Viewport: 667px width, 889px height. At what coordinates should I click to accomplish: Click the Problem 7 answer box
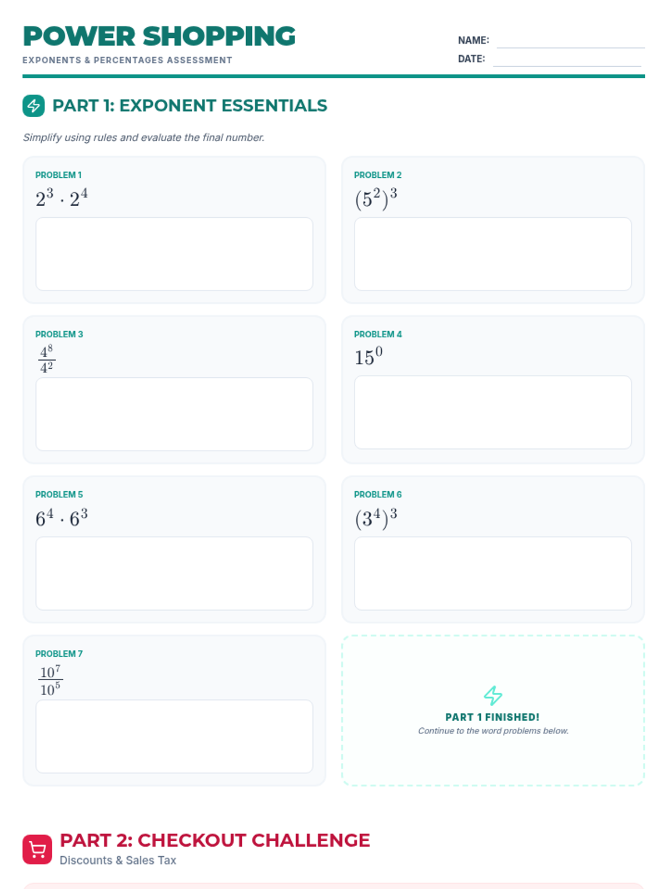pos(175,736)
